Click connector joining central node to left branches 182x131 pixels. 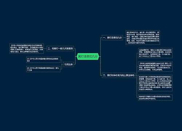point(75,56)
